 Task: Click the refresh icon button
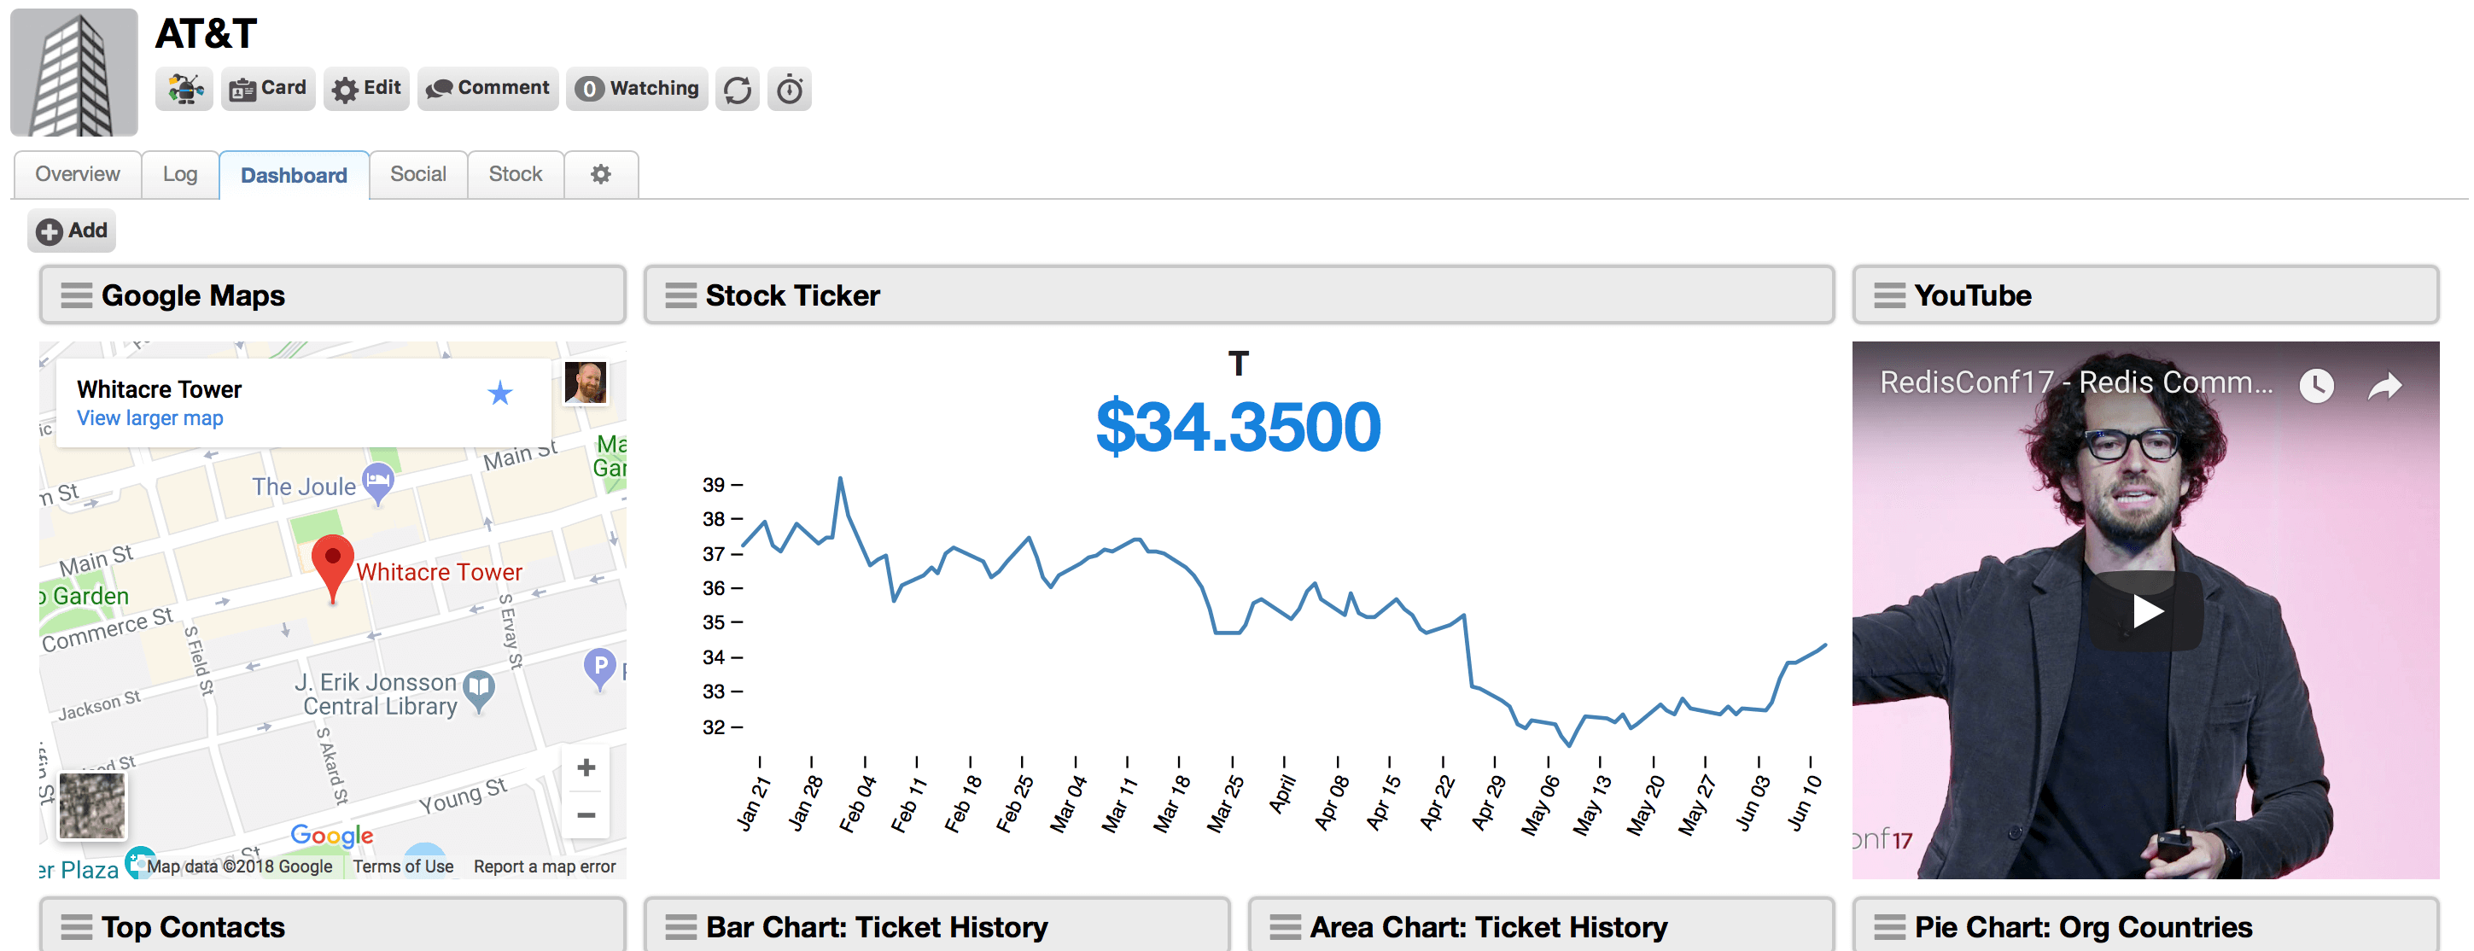(x=737, y=90)
